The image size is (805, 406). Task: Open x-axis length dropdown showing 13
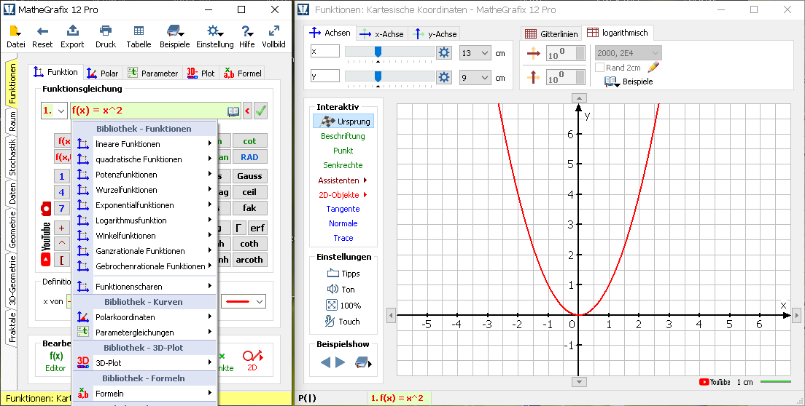pyautogui.click(x=476, y=52)
